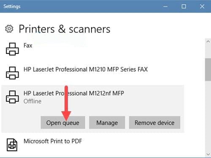
Task: Click the M1210 MFP Series FAX printer icon
Action: click(x=12, y=73)
